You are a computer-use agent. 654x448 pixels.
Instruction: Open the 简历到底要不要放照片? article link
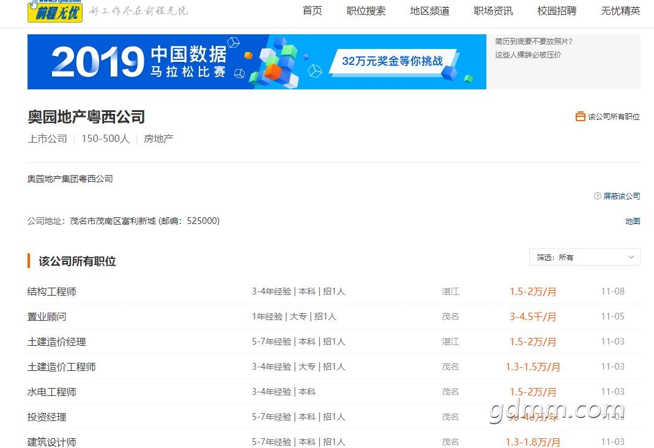coord(534,41)
